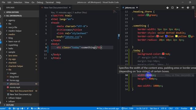Viewport: 196px width, 110px height.
Task: Click the toggle icon right of the play icon
Action: click(x=183, y=8)
